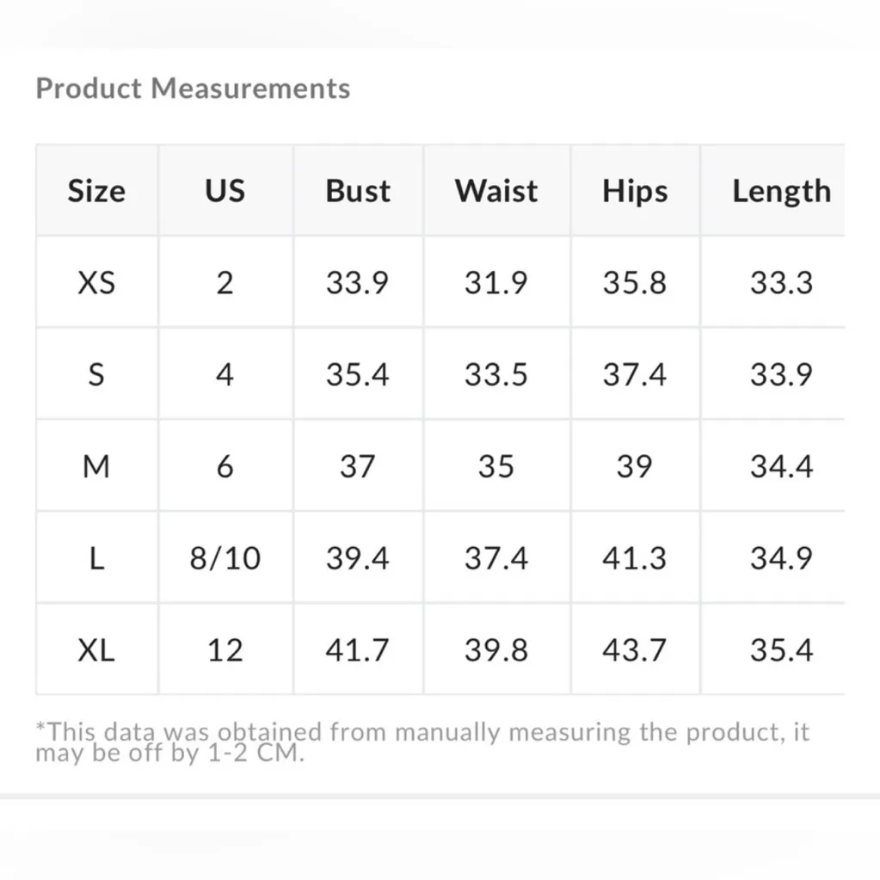Image resolution: width=880 pixels, height=880 pixels.
Task: Click the L hips value 41.3
Action: tap(635, 559)
